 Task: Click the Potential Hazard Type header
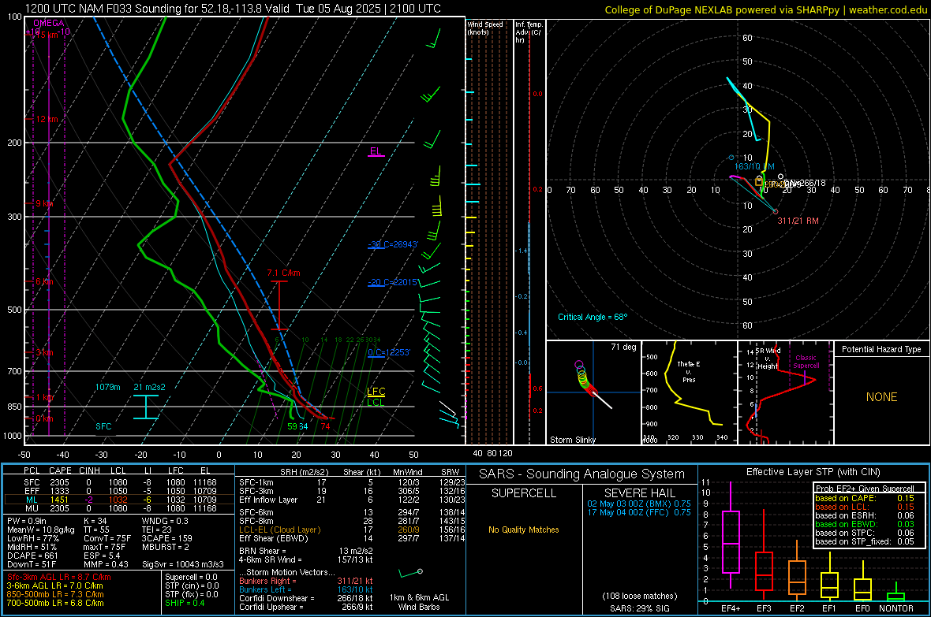click(x=881, y=349)
